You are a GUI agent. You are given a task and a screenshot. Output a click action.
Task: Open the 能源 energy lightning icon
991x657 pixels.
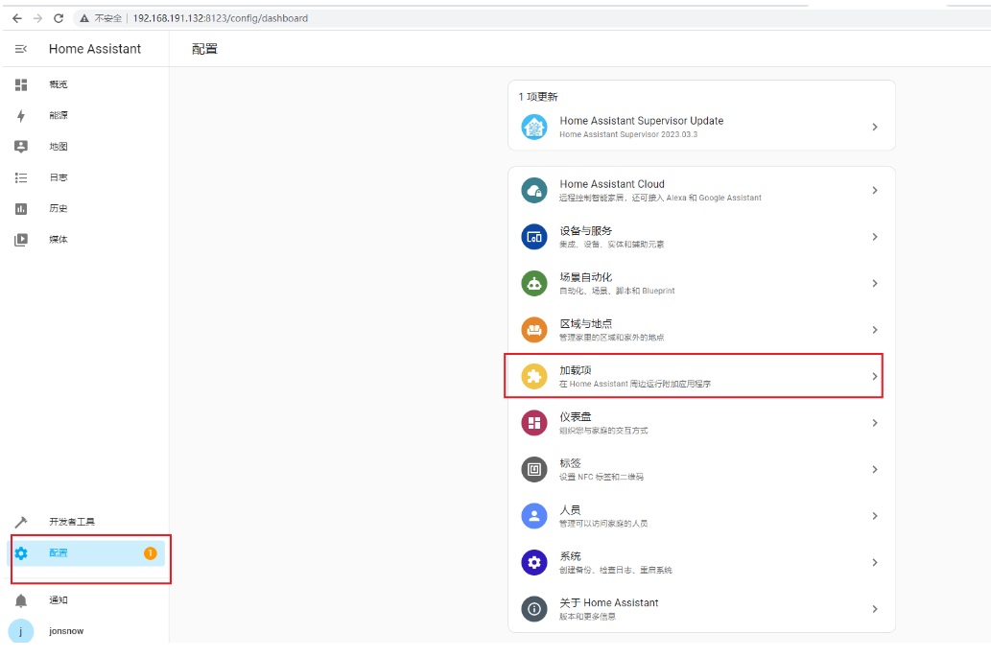click(x=21, y=115)
